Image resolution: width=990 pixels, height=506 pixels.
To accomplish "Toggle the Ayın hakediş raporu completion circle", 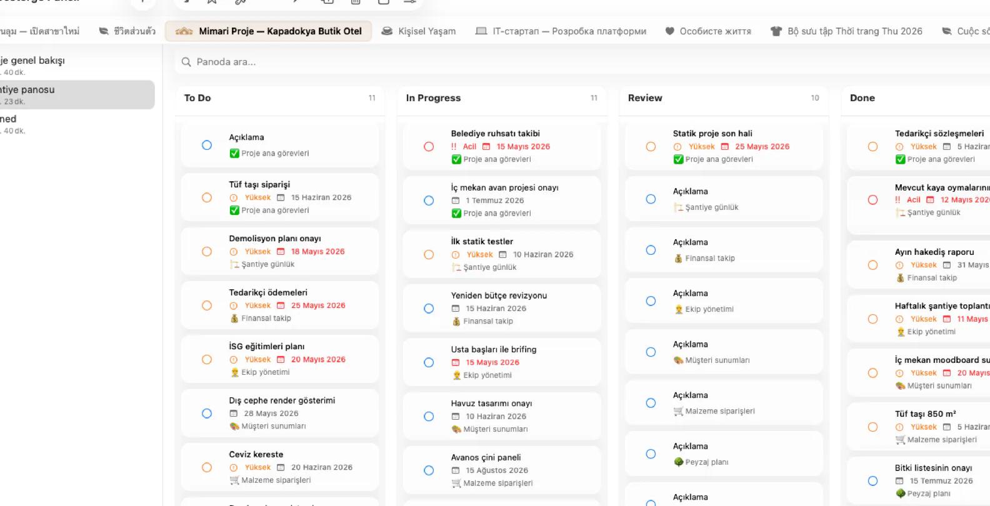I will coord(872,265).
